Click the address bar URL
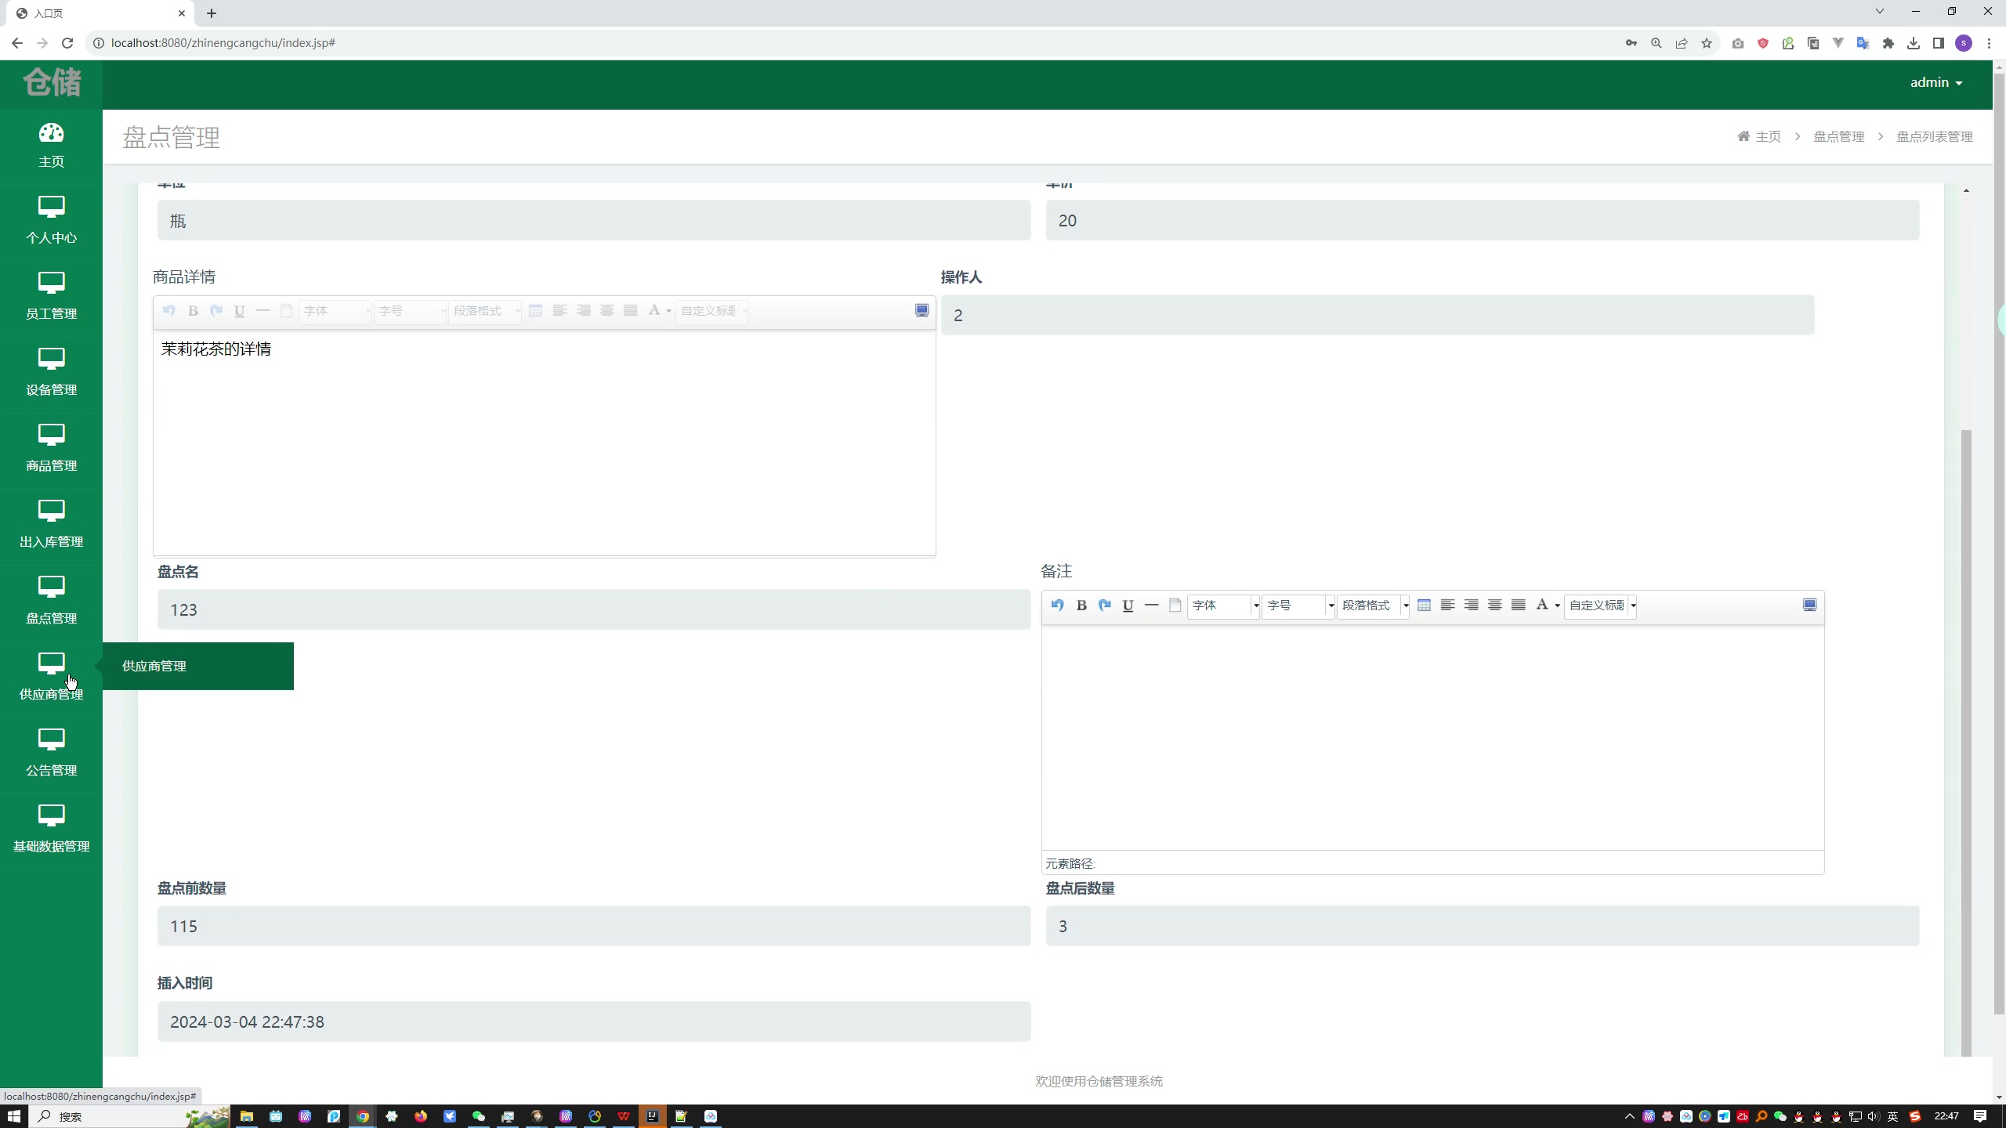This screenshot has height=1128, width=2006. (x=223, y=43)
